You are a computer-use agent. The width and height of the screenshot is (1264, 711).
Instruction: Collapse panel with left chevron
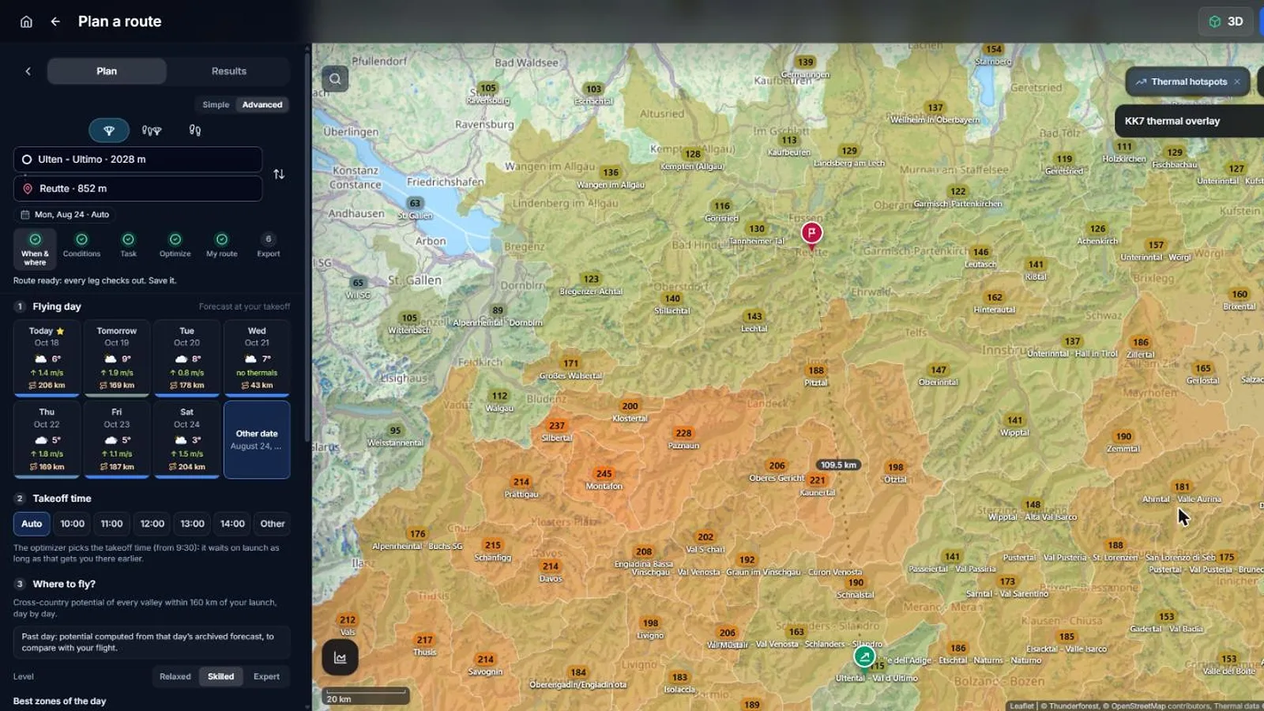[28, 71]
